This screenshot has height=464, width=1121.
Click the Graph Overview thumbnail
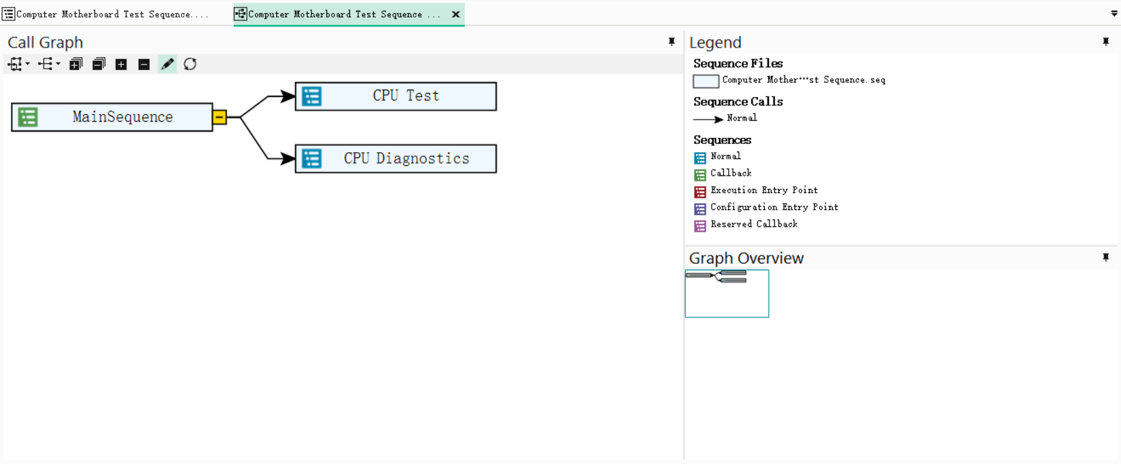tap(727, 293)
